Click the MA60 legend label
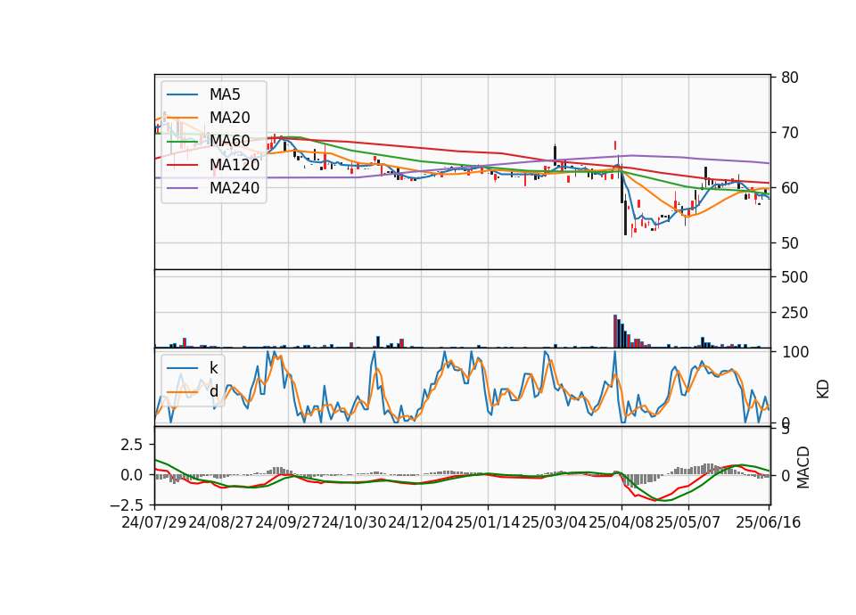 (229, 142)
